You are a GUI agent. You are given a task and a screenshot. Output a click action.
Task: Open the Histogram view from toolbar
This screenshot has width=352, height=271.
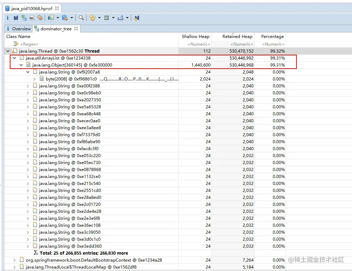16,18
